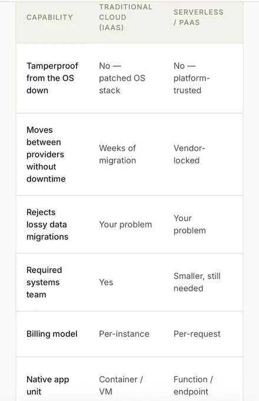This screenshot has height=401, width=259.
Task: Click the 'Per-instance' billing cell
Action: [x=124, y=334]
